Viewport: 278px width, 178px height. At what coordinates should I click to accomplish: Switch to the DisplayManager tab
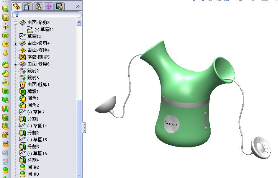pyautogui.click(x=59, y=7)
